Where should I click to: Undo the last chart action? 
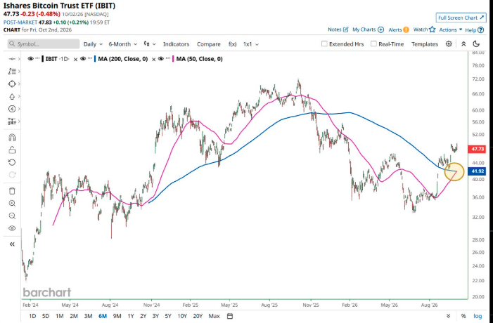12,162
